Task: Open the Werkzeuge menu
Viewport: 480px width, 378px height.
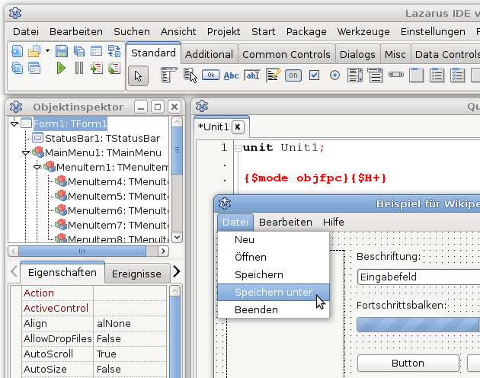Action: (363, 31)
